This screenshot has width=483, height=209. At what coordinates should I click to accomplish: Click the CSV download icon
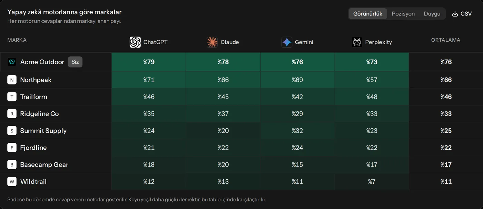click(455, 14)
